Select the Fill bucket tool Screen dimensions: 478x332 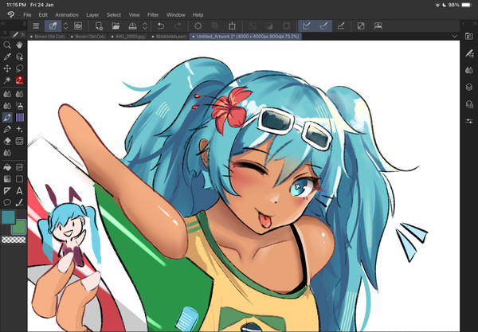pos(7,167)
